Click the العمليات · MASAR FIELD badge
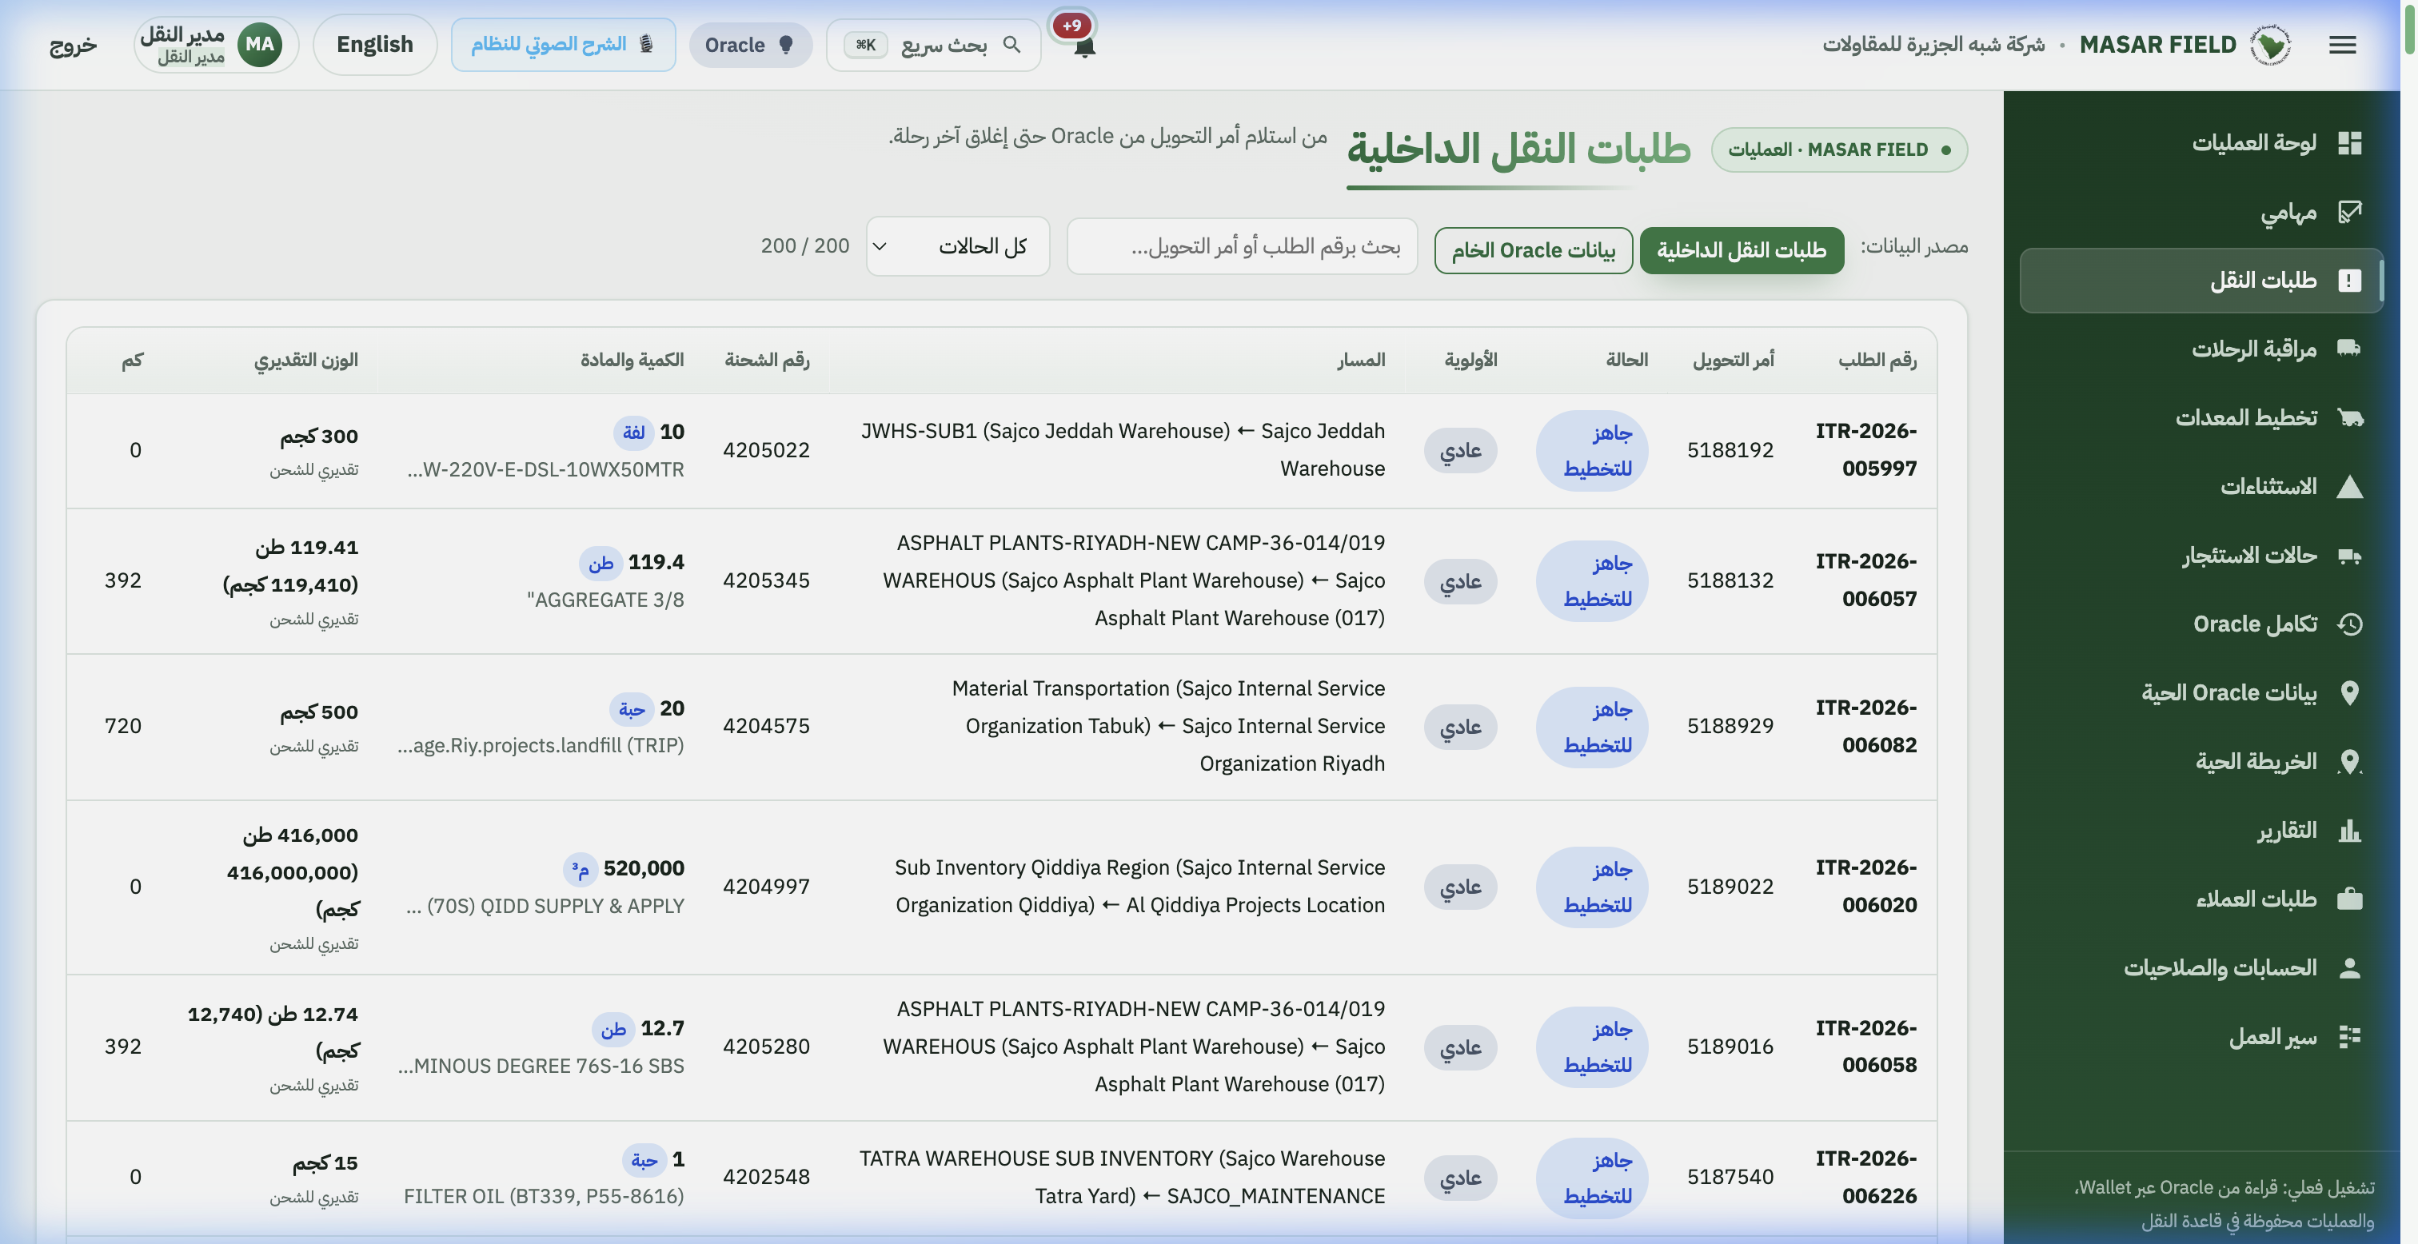The height and width of the screenshot is (1244, 2418). [x=1839, y=150]
